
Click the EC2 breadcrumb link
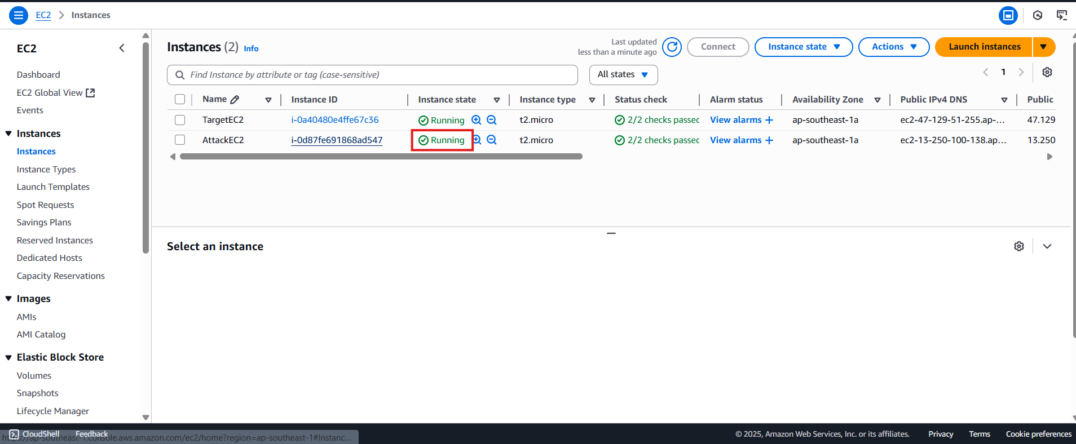click(43, 15)
